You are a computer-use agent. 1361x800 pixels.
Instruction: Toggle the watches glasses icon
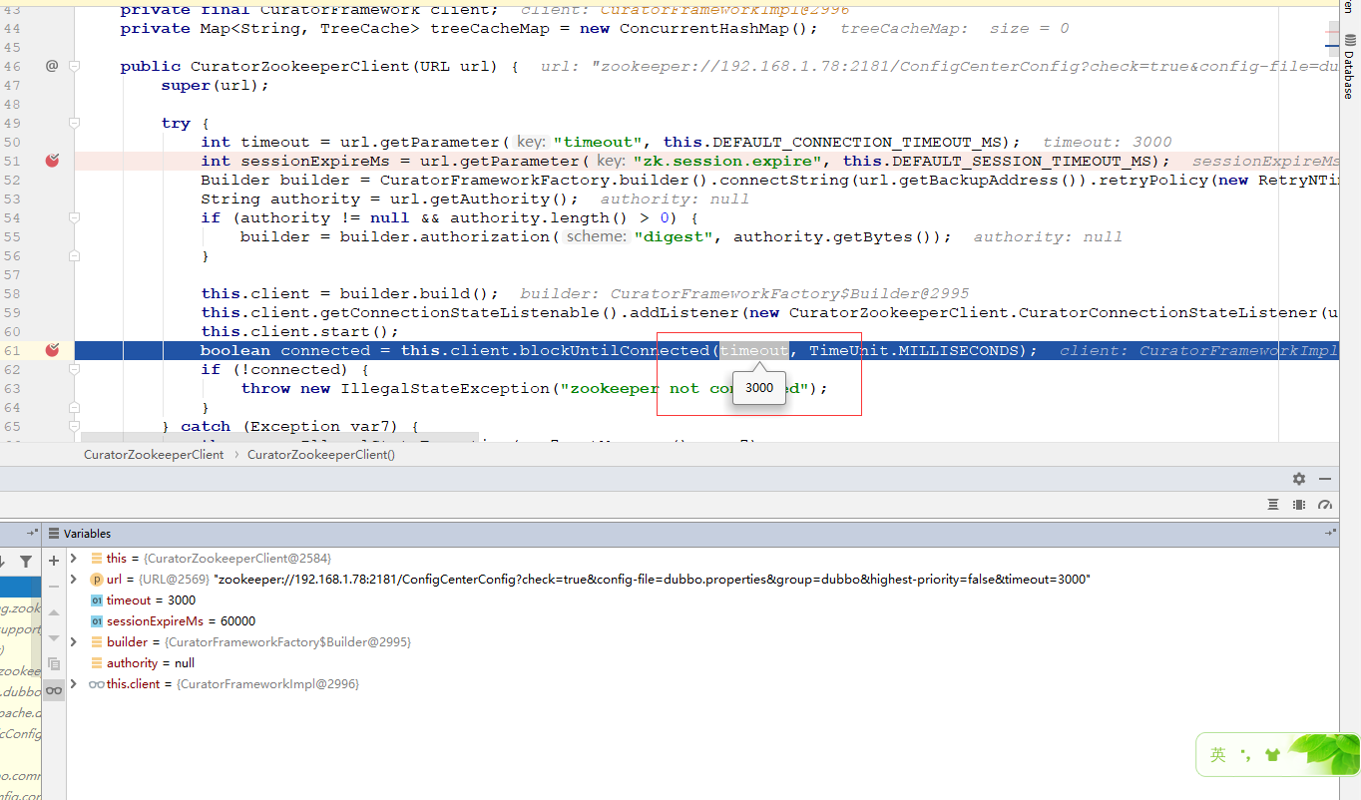(x=53, y=690)
